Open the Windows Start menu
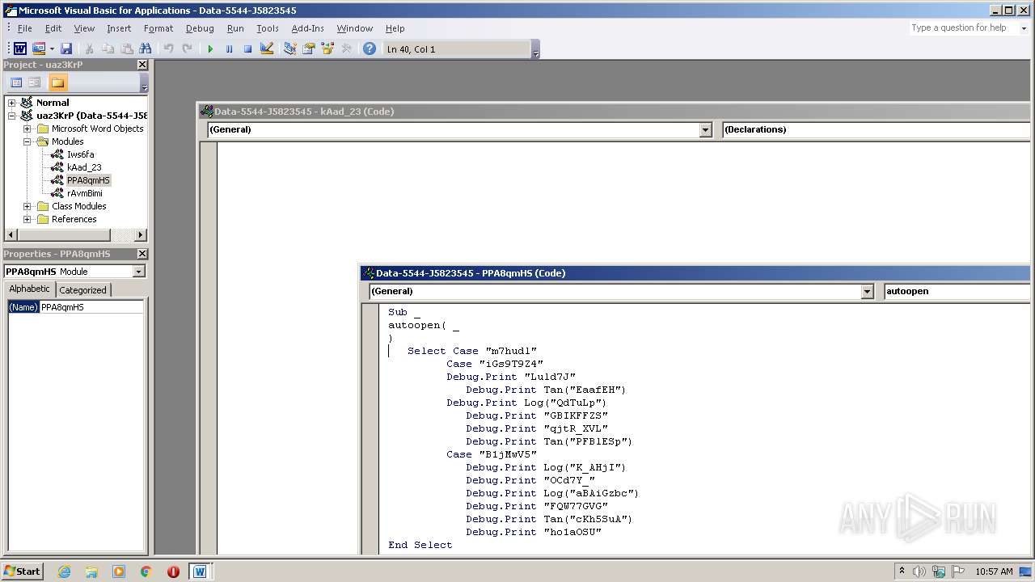Viewport: 1035px width, 582px height. coord(23,571)
